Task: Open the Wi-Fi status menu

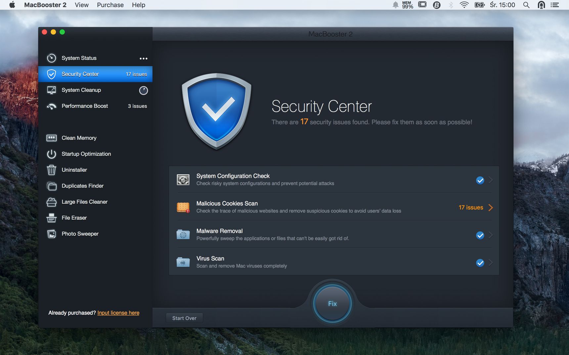Action: coord(464,5)
